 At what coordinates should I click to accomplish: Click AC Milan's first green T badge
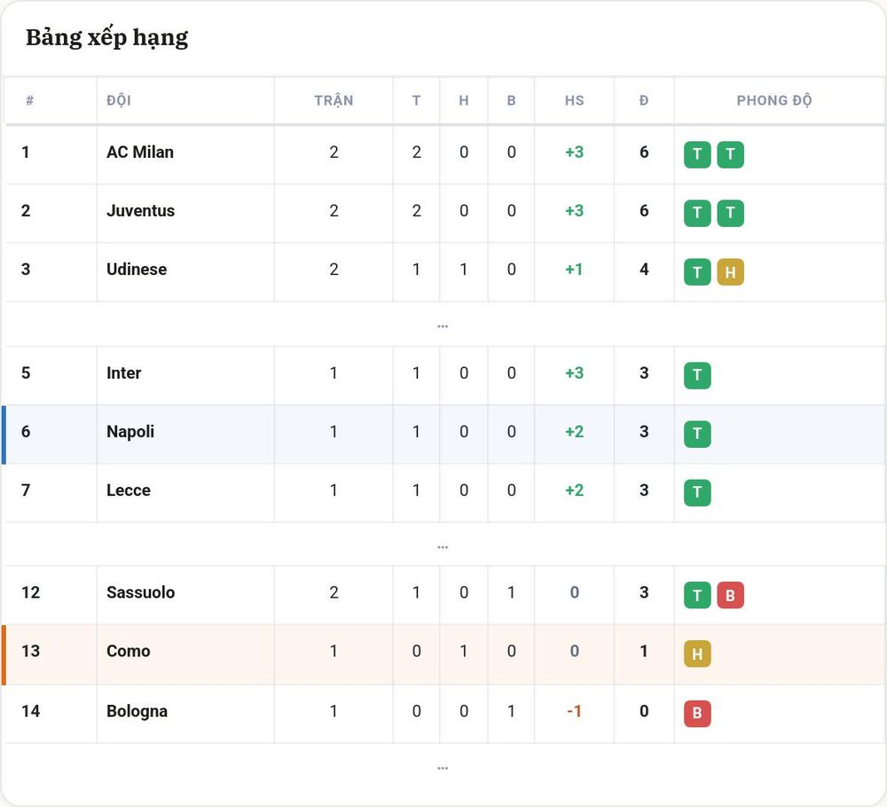tap(697, 154)
